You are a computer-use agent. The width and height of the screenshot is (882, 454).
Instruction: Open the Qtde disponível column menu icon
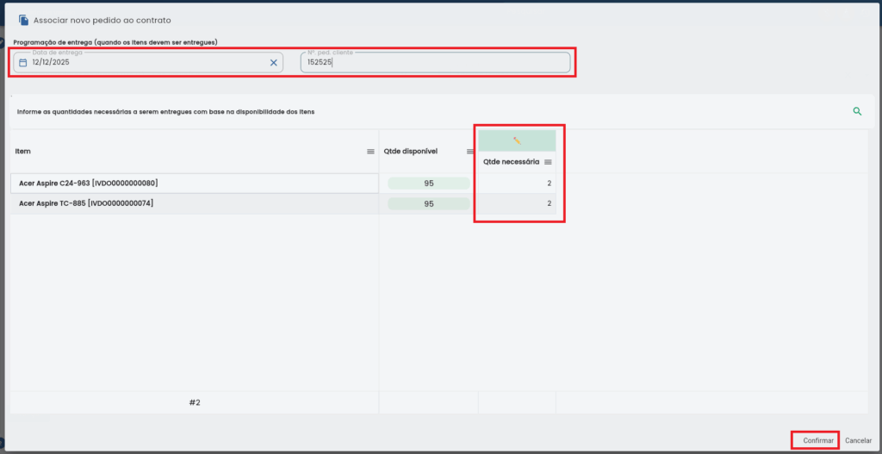(470, 152)
